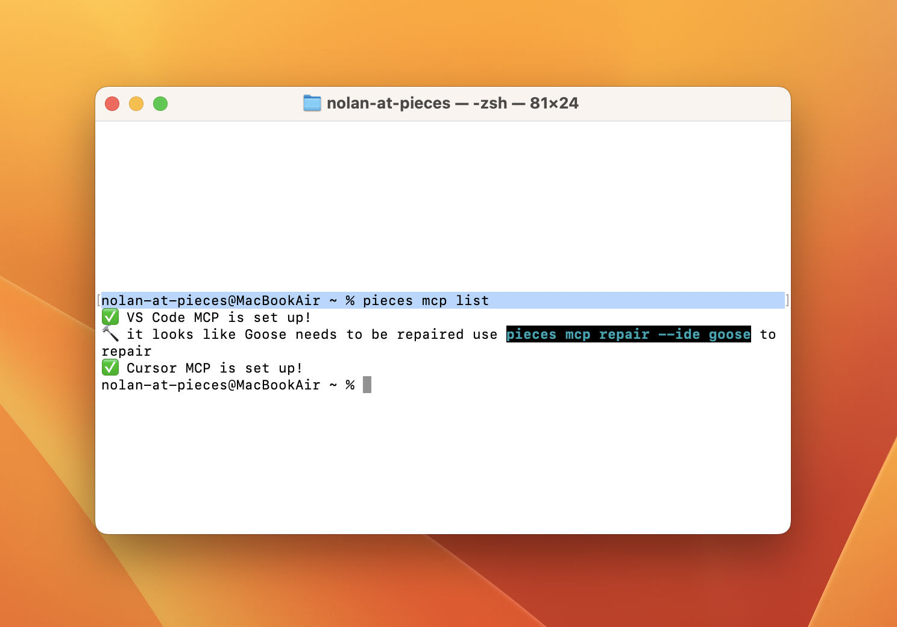Click the title text 'nolan-at-pieces — -zsh — 81×24'
The image size is (897, 627).
pyautogui.click(x=452, y=103)
